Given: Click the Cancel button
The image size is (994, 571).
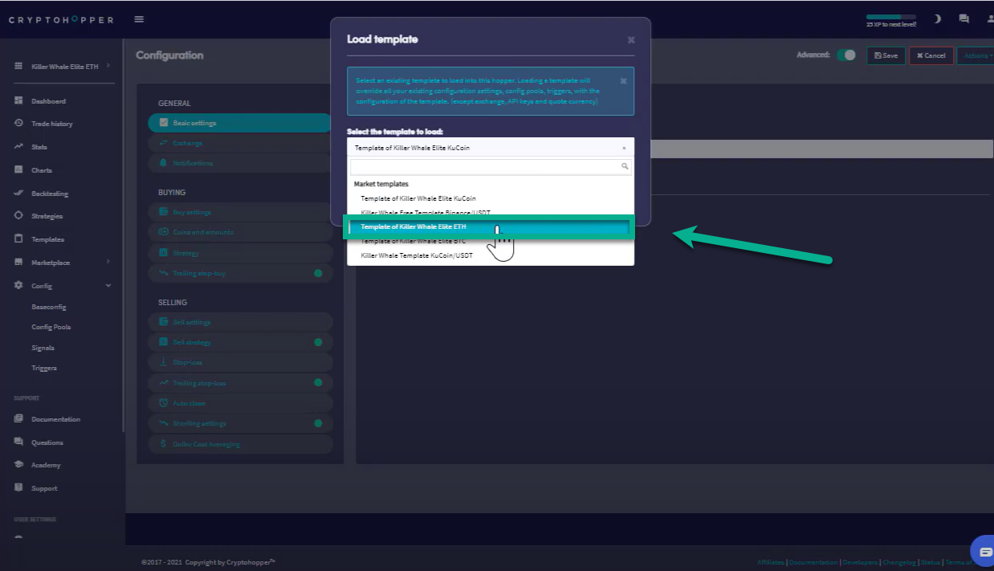Looking at the screenshot, I should pos(931,55).
